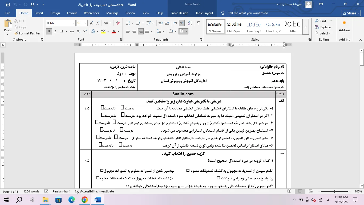Open the font size dropdown showing 10
The image size is (364, 205).
[x=86, y=23]
